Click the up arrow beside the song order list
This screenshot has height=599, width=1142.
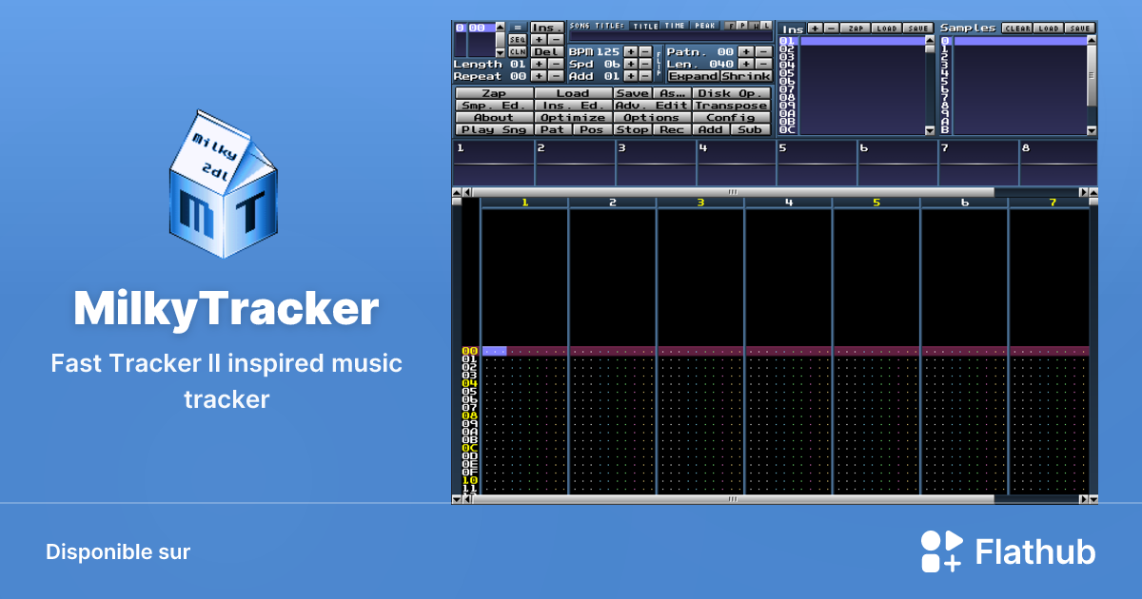point(500,28)
